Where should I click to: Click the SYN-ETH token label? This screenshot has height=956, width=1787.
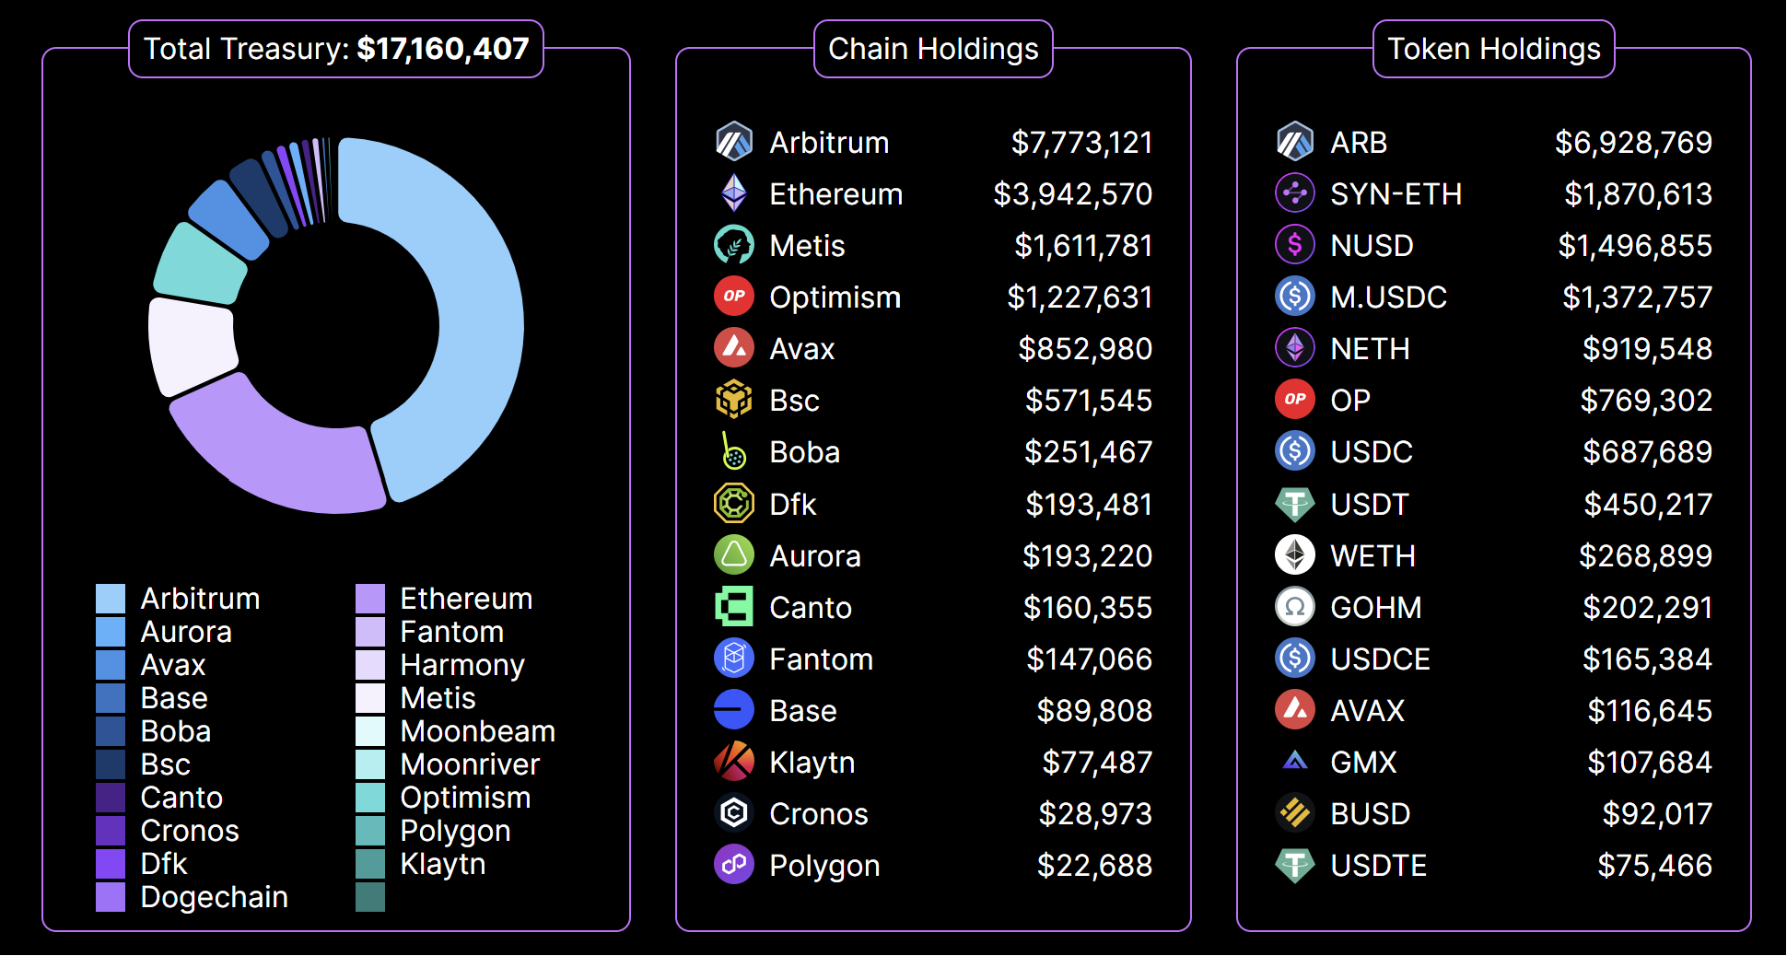(x=1396, y=193)
